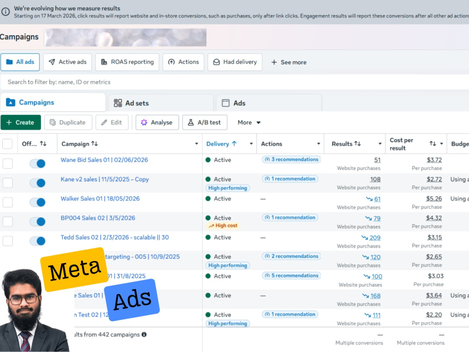The image size is (469, 352).
Task: Click the Ad sets grid icon
Action: coord(118,103)
